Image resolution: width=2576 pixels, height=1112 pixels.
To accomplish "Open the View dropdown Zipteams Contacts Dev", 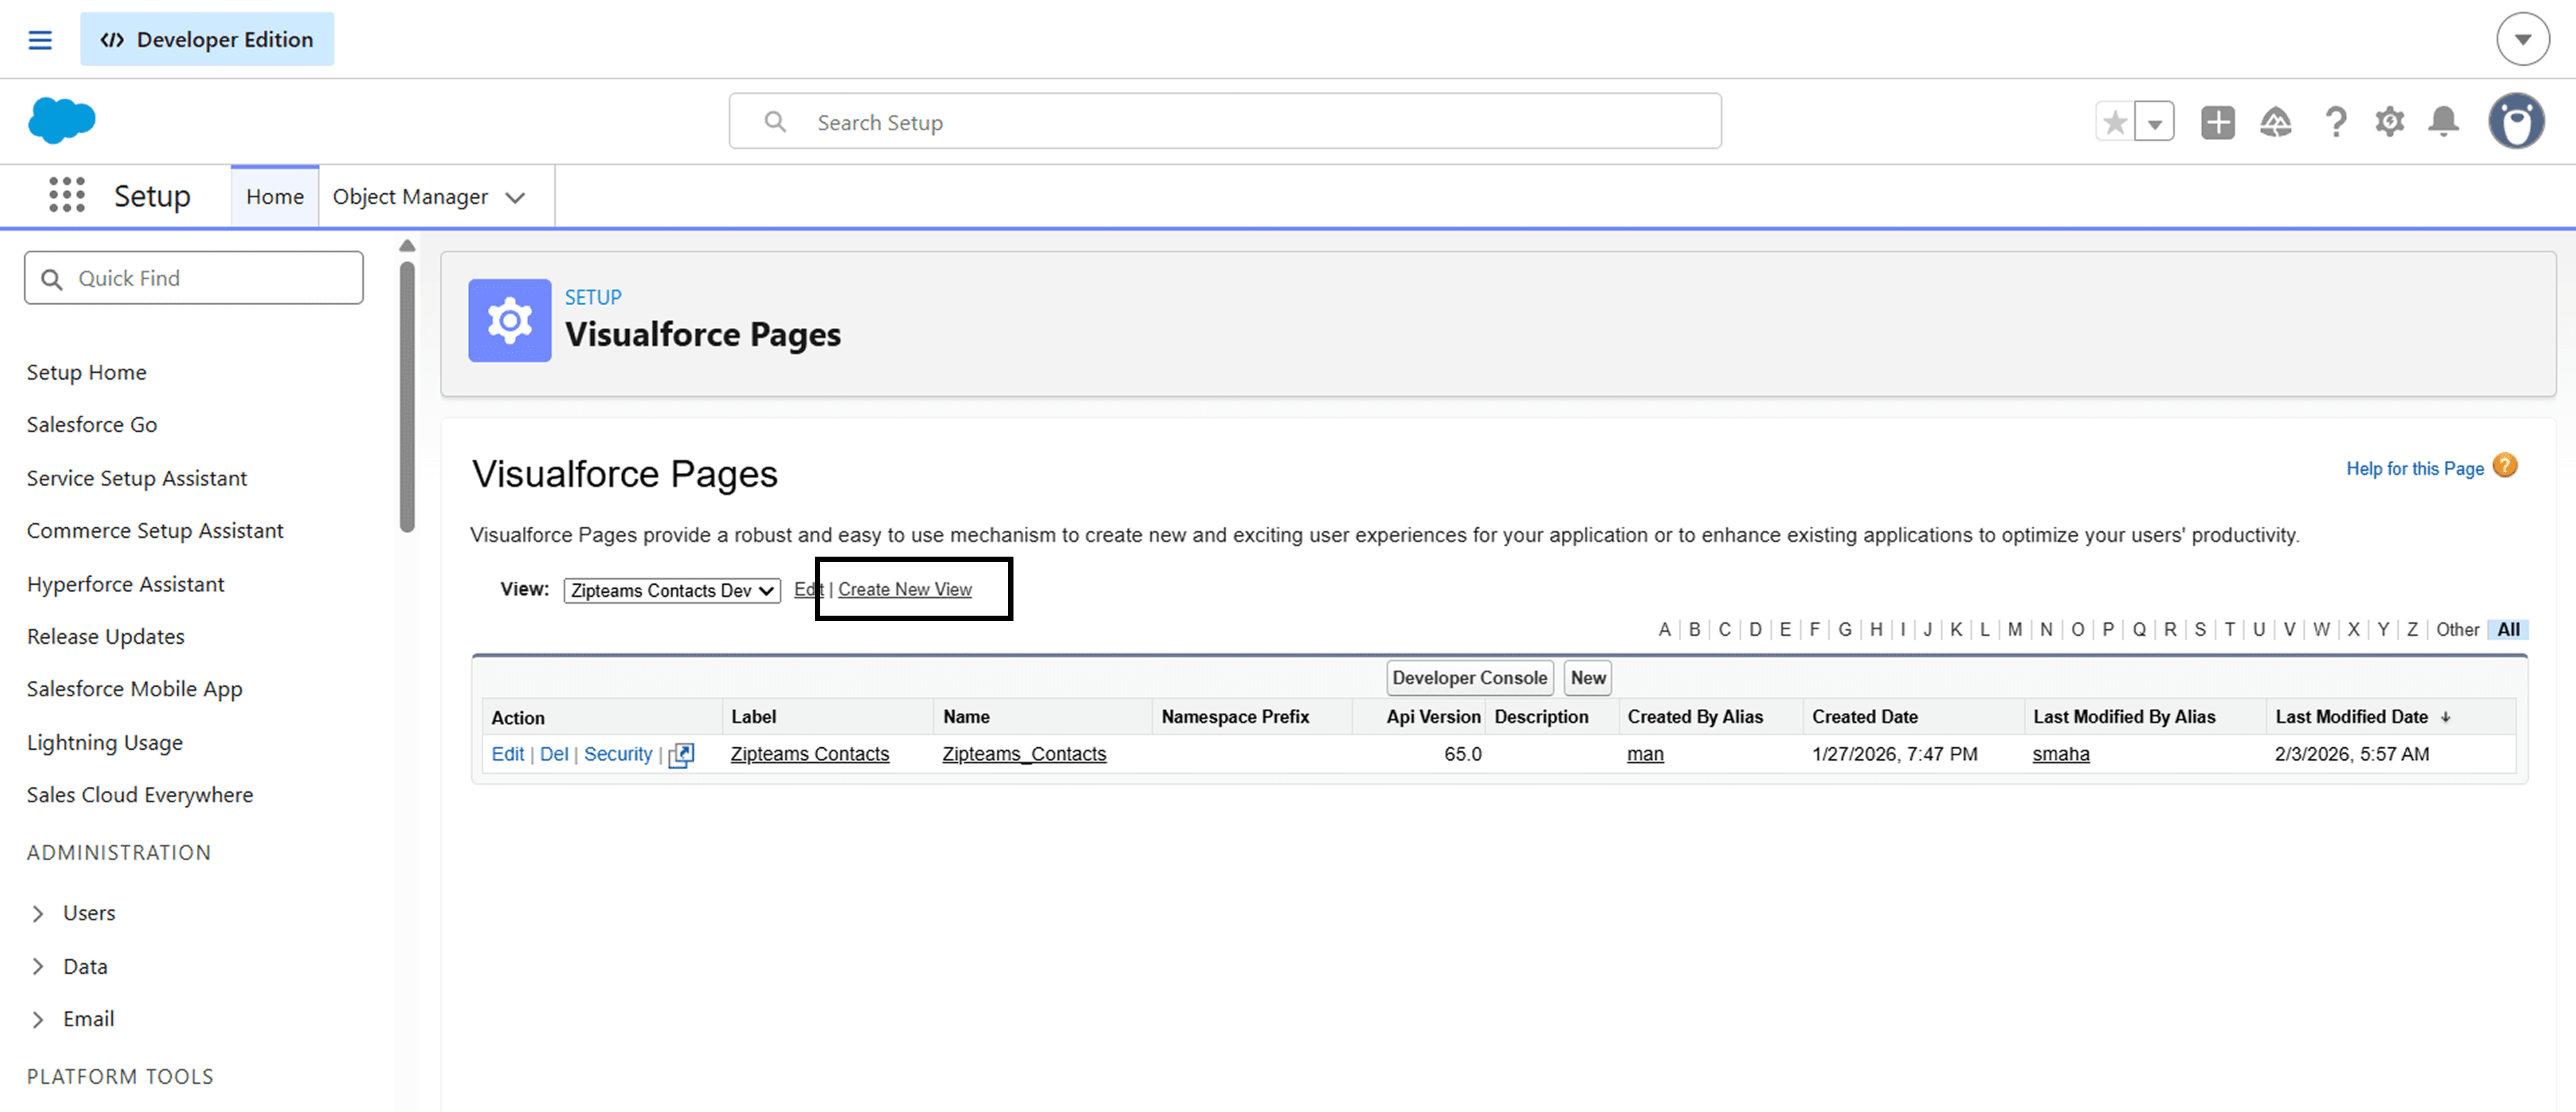I will point(671,590).
